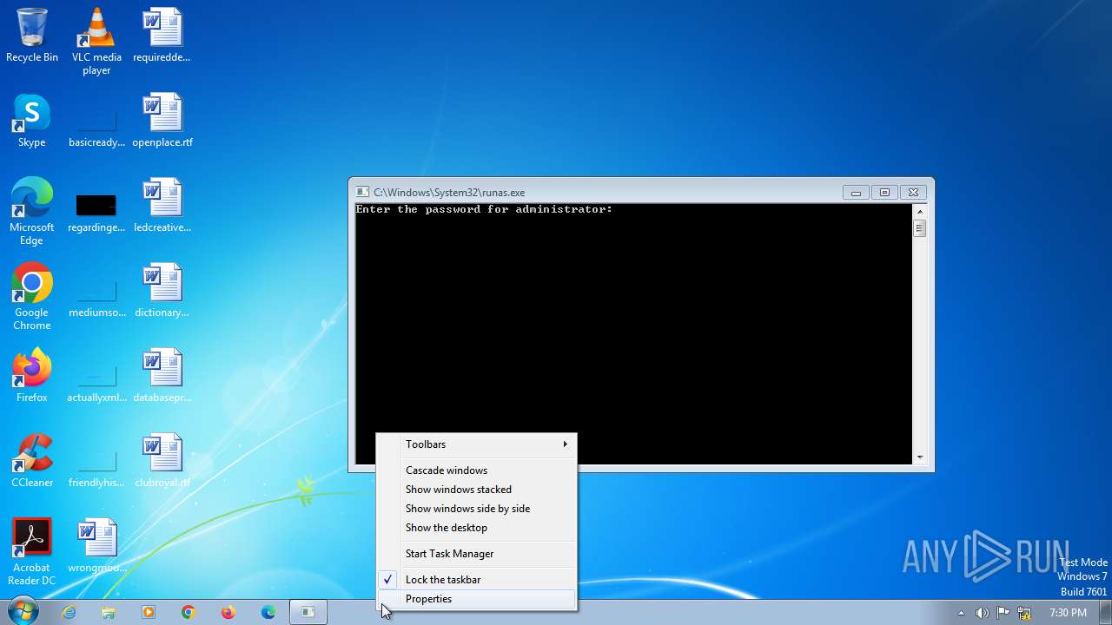Click inside the console password prompt area

click(x=633, y=334)
